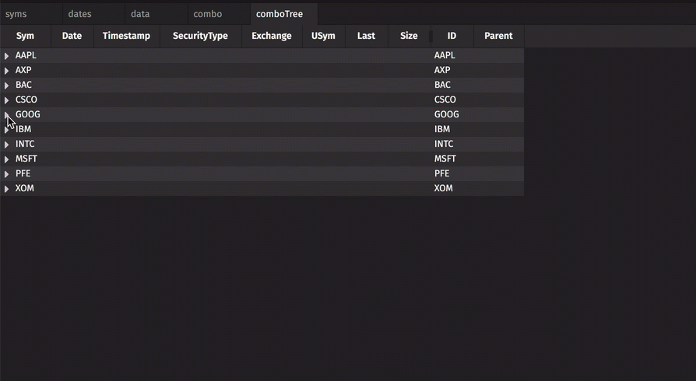The width and height of the screenshot is (696, 381).
Task: Expand the AXP tree row
Action: tap(7, 71)
